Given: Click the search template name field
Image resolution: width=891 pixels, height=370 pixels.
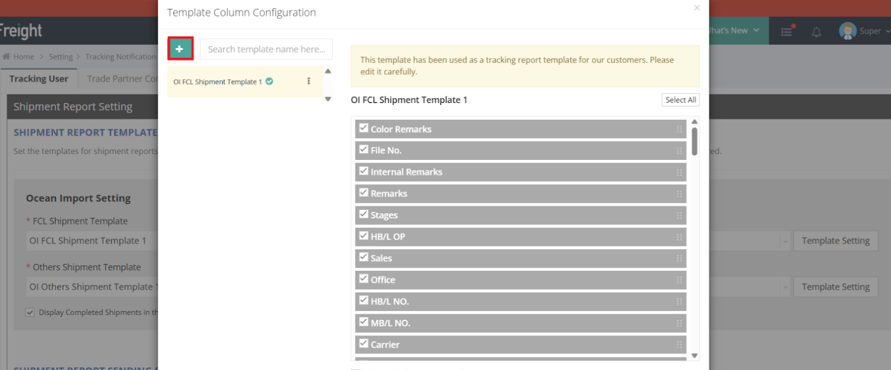Looking at the screenshot, I should point(266,49).
